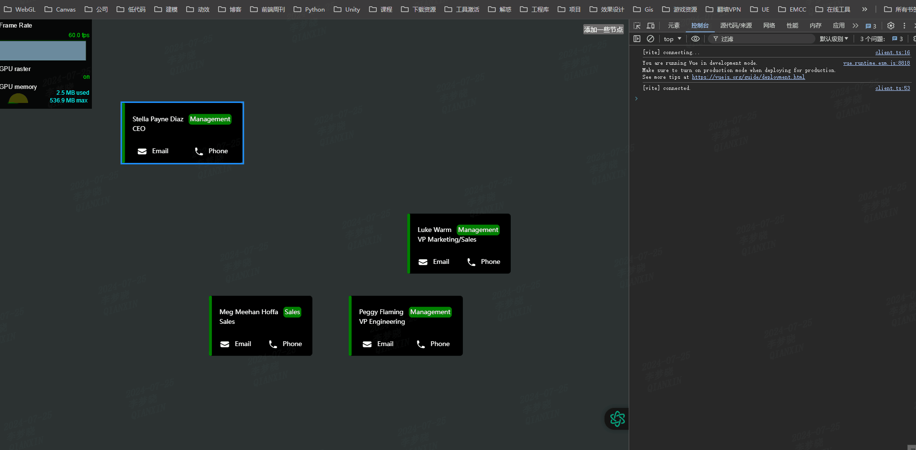Follow the vuejs.org deployment guide link
This screenshot has width=916, height=450.
[748, 77]
